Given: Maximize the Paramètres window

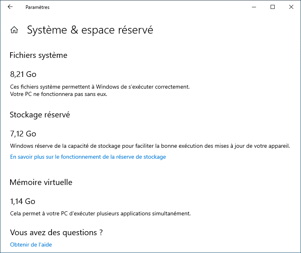Looking at the screenshot, I should [273, 7].
